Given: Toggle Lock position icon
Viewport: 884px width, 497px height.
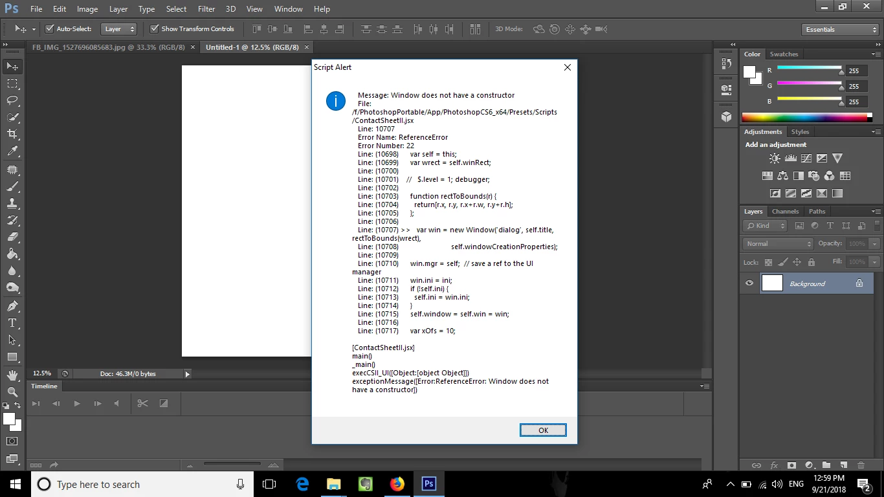Looking at the screenshot, I should click(x=797, y=262).
